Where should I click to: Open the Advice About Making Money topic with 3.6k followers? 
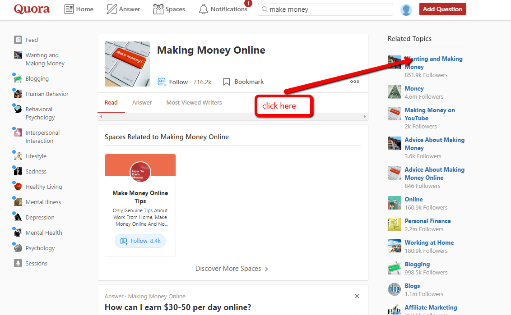(434, 144)
